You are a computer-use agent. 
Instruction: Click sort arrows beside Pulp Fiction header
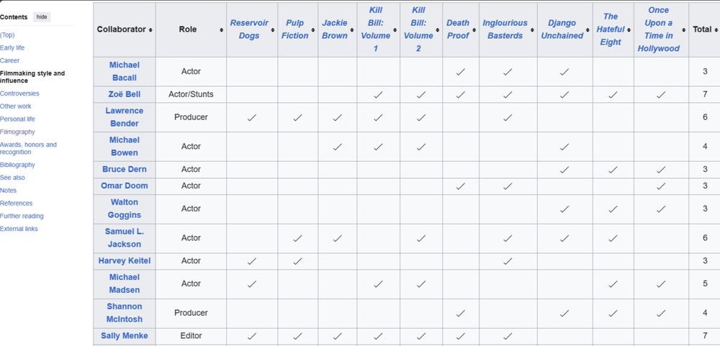tap(313, 29)
